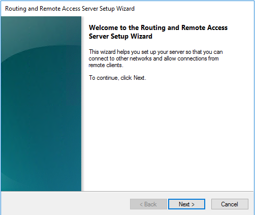Click the separator line above the footer buttons
This screenshot has height=215, width=255.
click(x=127, y=192)
